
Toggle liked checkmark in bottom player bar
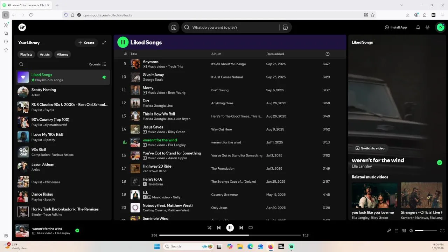77,231
